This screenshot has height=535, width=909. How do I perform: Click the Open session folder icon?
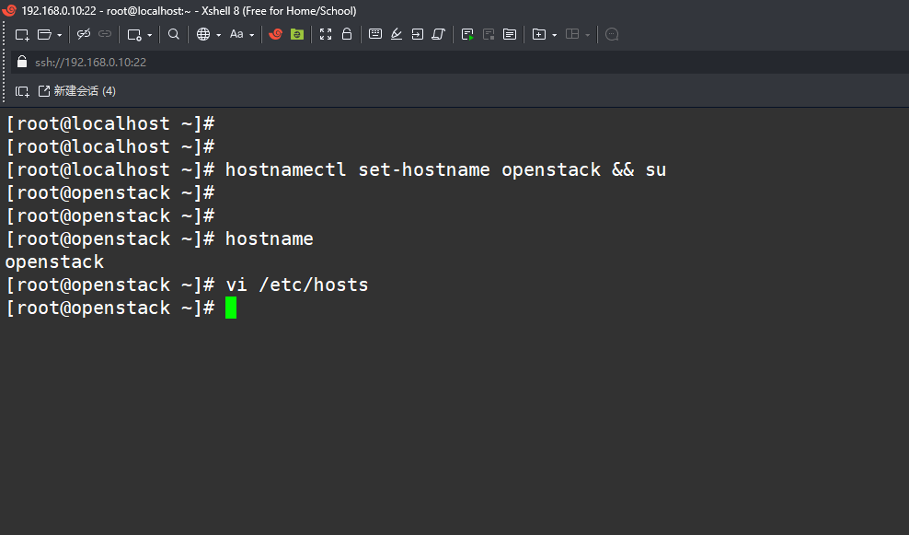pyautogui.click(x=45, y=35)
